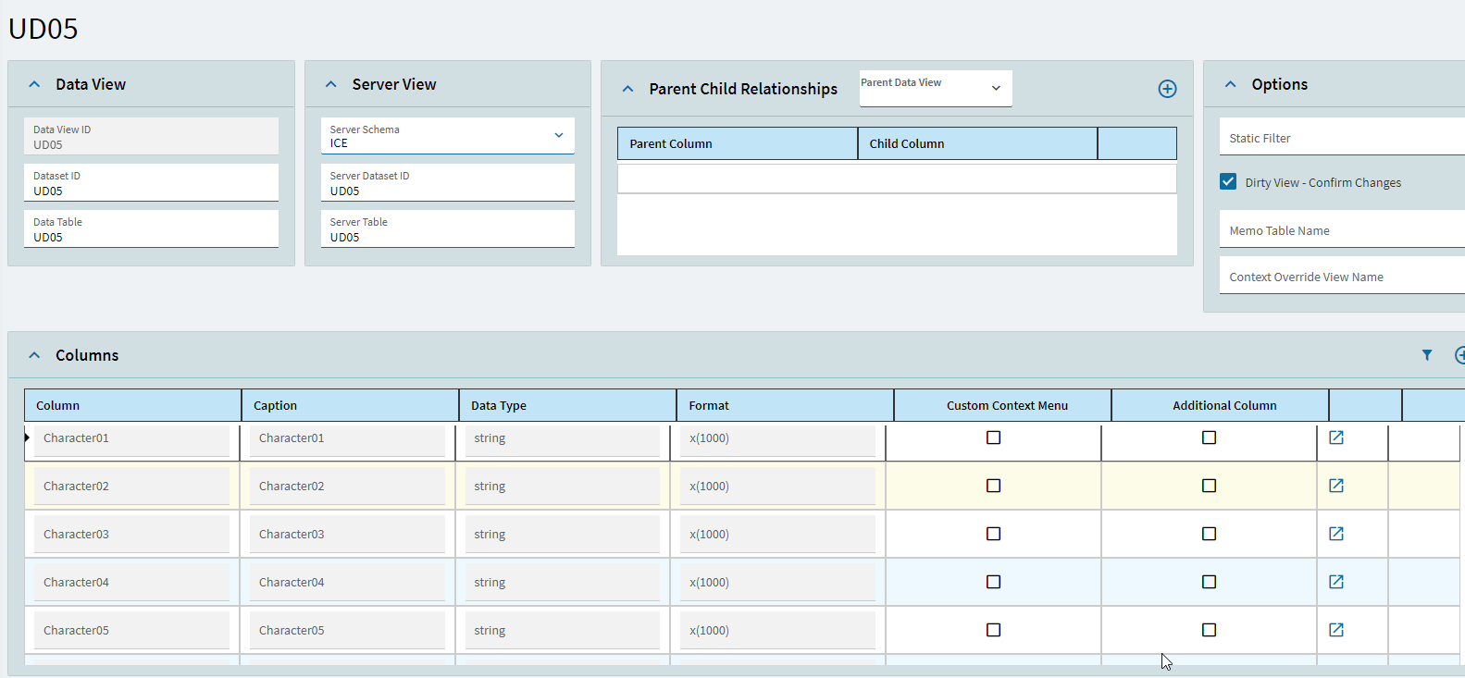1465x678 pixels.
Task: Click the Static Filter input field
Action: pos(1342,138)
